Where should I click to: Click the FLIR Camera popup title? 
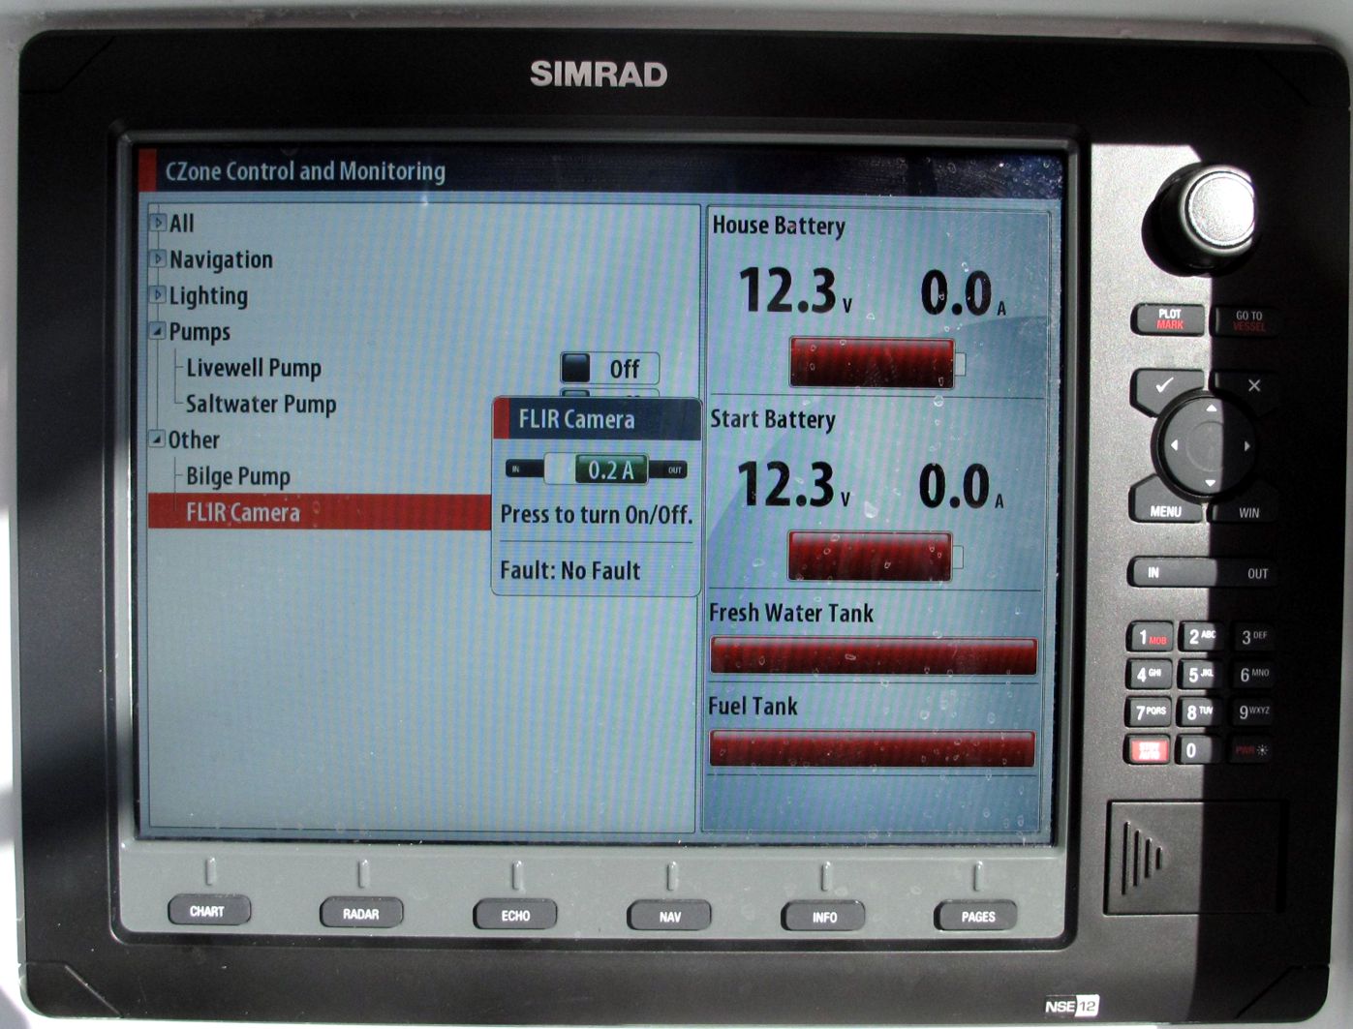pyautogui.click(x=576, y=419)
